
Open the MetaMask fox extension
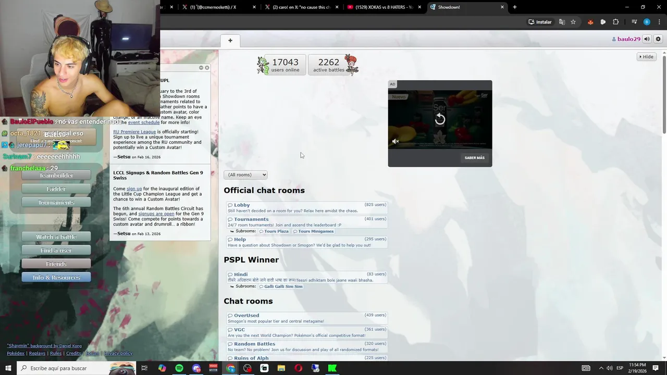[590, 22]
